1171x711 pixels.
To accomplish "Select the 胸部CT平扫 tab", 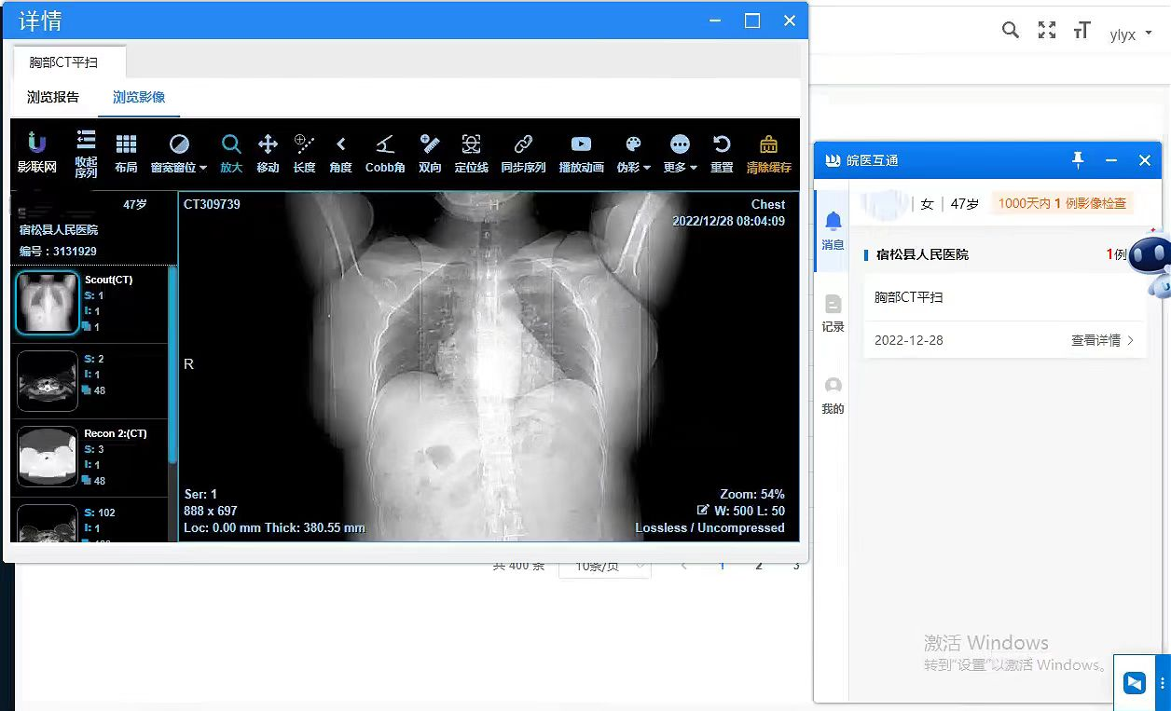I will tap(63, 62).
